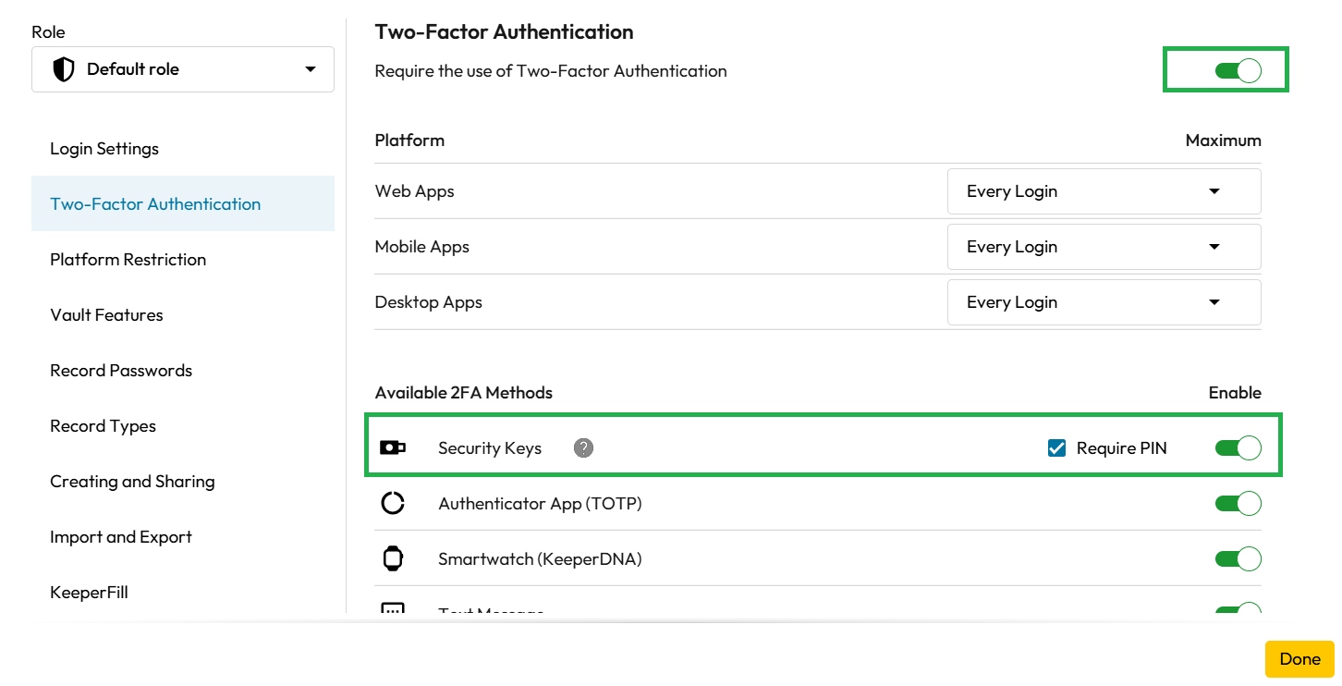
Task: Toggle Require Two-Factor Authentication switch
Action: point(1238,71)
